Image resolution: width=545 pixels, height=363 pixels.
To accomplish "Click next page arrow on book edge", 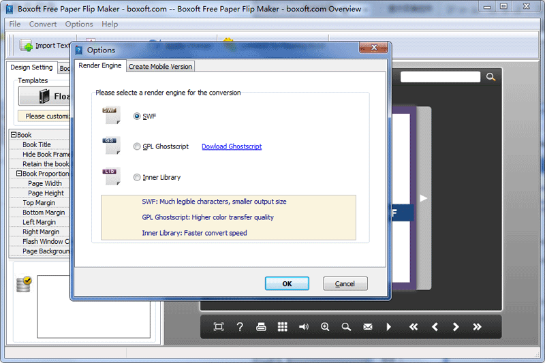I will coord(423,198).
